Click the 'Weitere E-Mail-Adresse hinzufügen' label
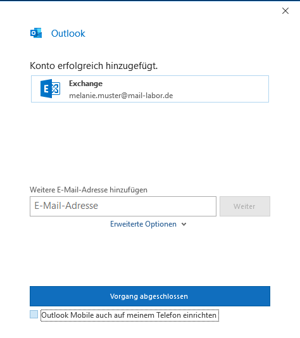The height and width of the screenshot is (338, 300). click(x=89, y=190)
